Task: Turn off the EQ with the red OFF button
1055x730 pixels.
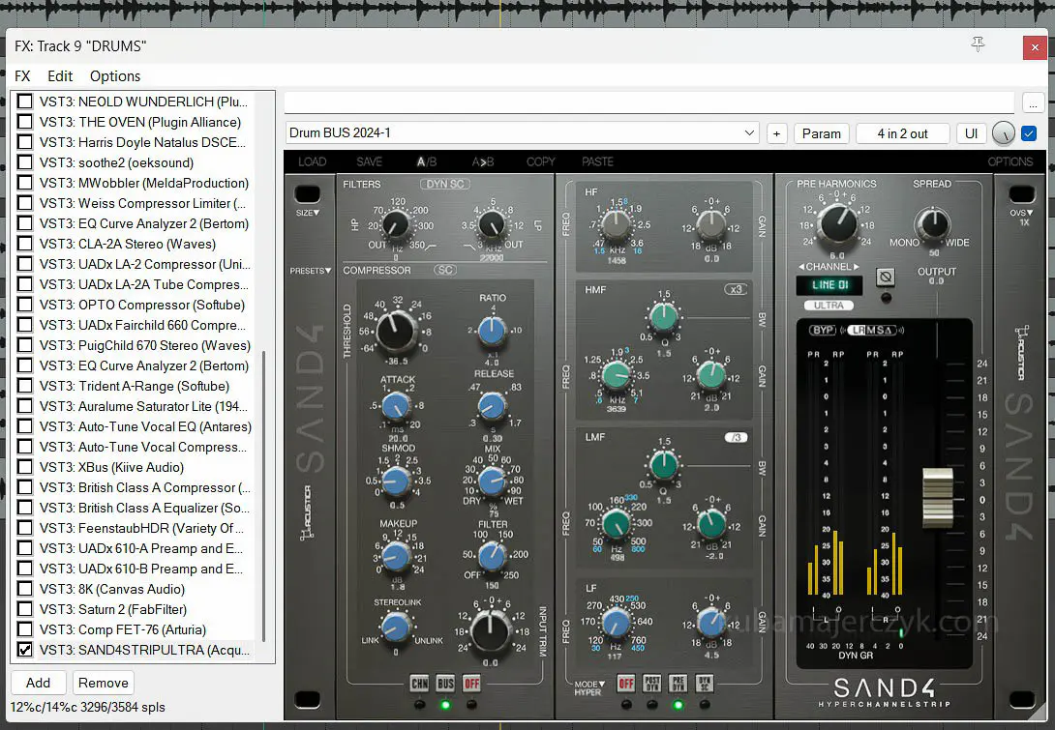Action: pos(626,684)
